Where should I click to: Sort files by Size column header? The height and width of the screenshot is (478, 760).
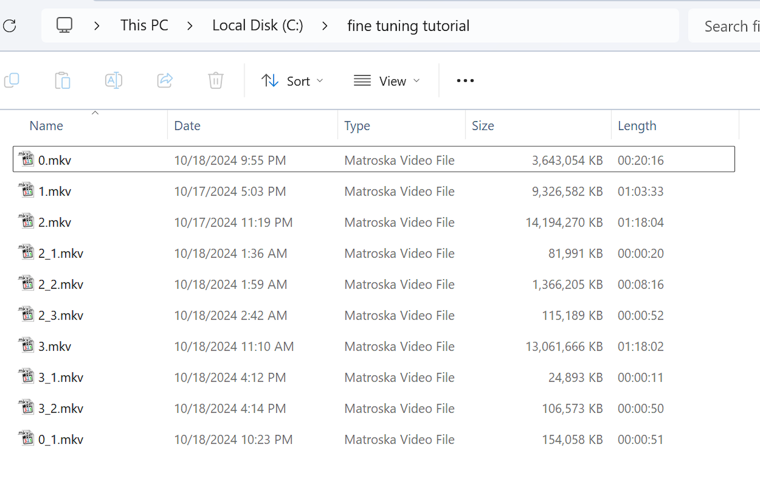click(x=483, y=126)
